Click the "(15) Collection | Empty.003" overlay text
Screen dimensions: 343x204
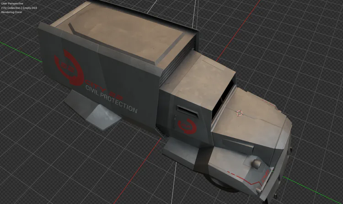pyautogui.click(x=19, y=8)
